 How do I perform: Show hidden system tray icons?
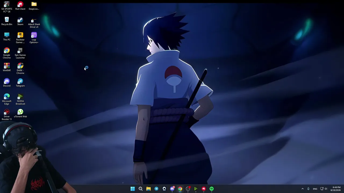(302, 189)
